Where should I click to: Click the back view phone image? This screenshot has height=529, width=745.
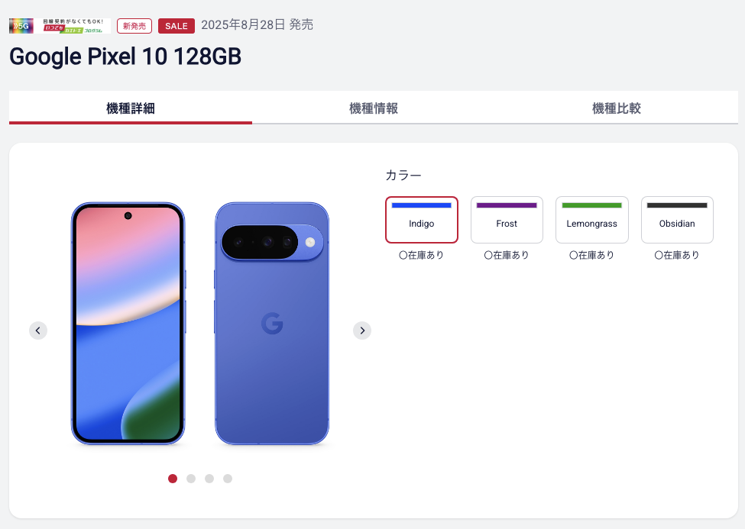click(272, 324)
